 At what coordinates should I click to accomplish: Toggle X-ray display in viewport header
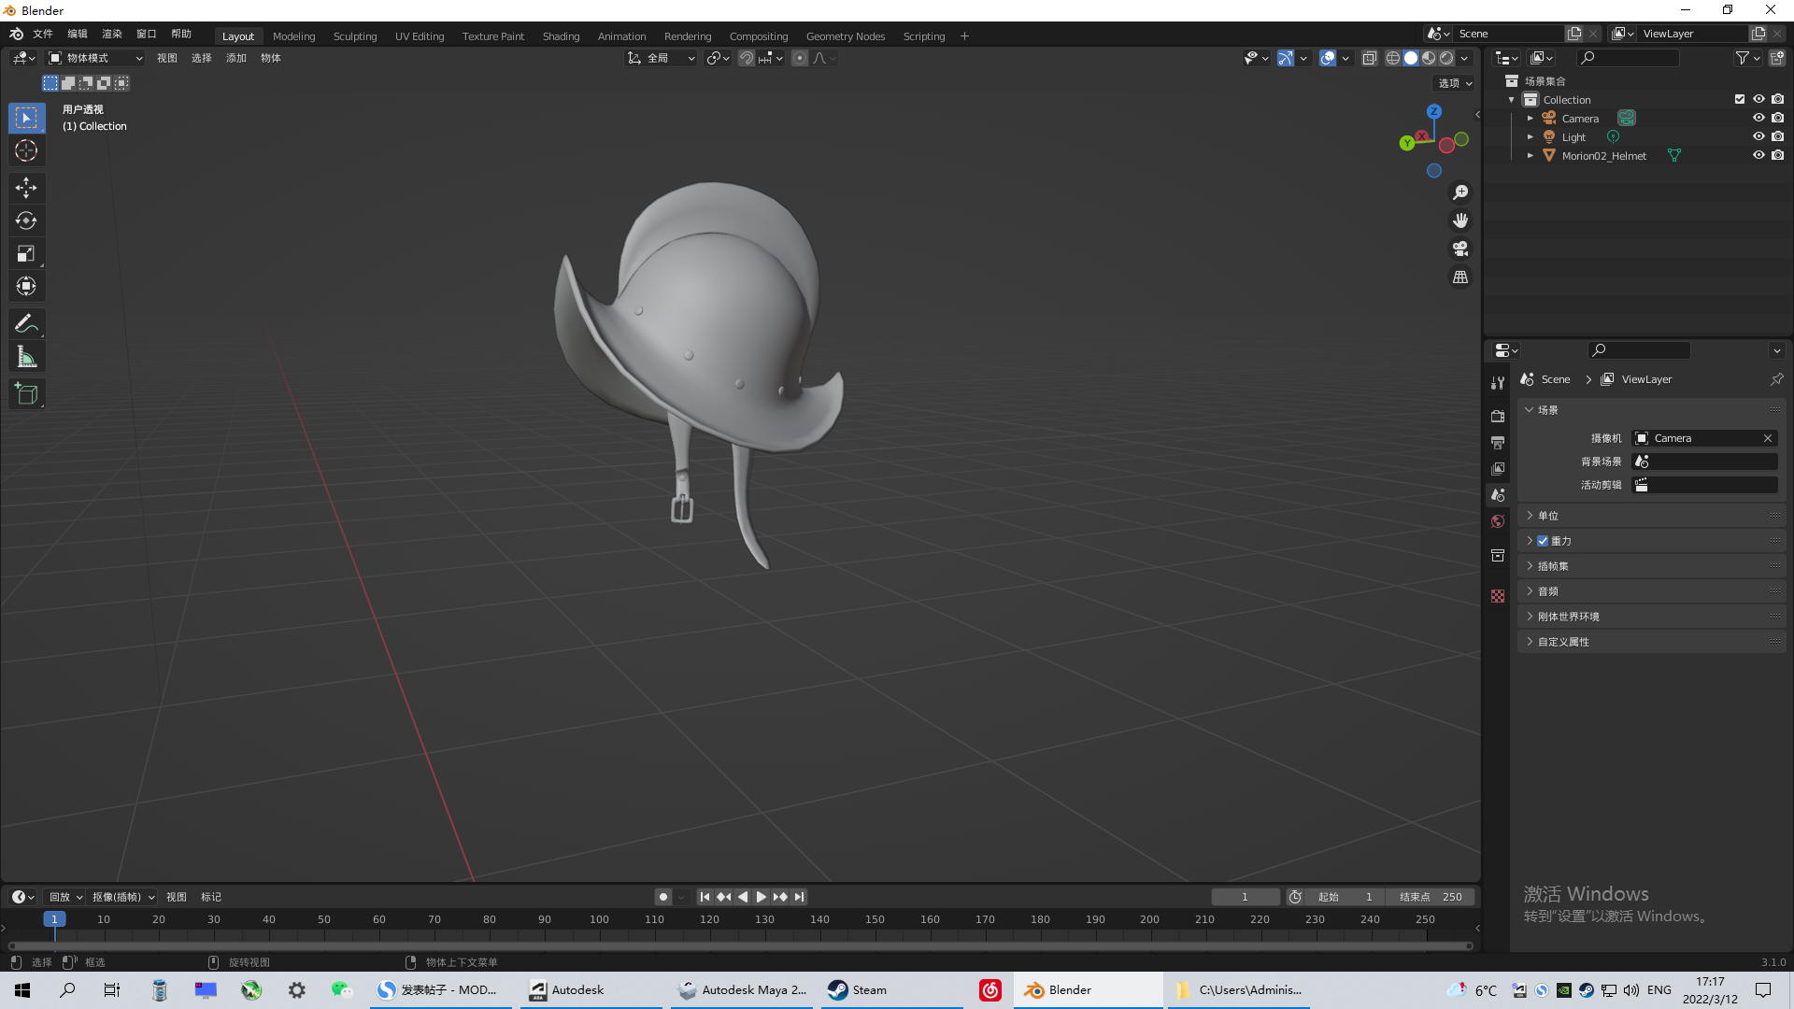tap(1369, 58)
